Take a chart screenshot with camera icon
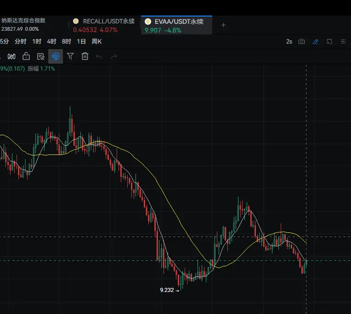This screenshot has height=314, width=351. 301,41
